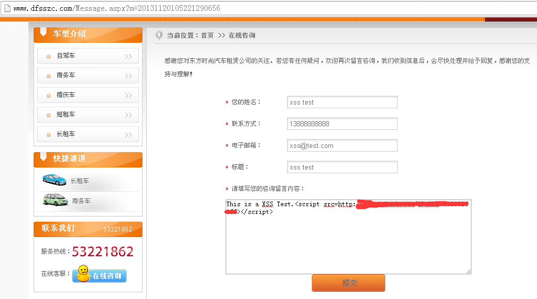Go to 首页 via breadcrumb
The height and width of the screenshot is (299, 537).
pyautogui.click(x=207, y=35)
